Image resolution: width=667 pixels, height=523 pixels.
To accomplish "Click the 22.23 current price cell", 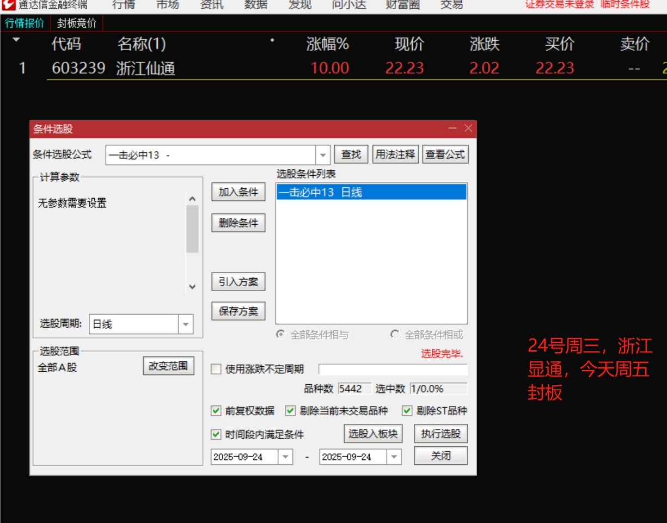I will (x=405, y=68).
